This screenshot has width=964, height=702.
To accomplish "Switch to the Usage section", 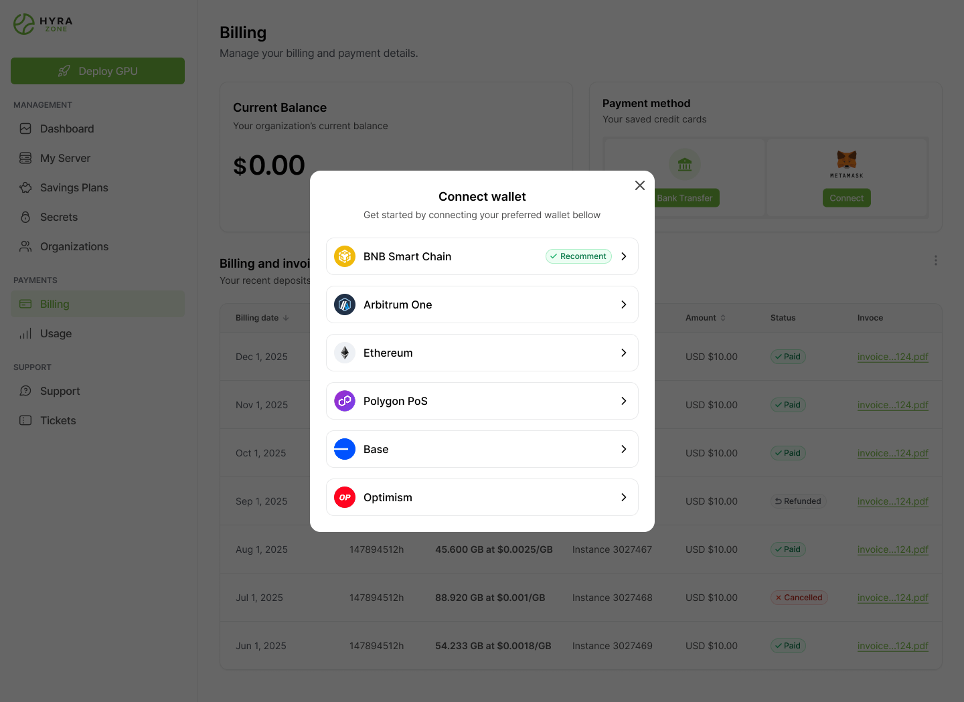I will (56, 333).
